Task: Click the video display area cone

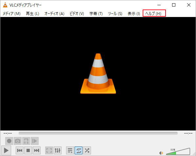Action: tap(98, 74)
